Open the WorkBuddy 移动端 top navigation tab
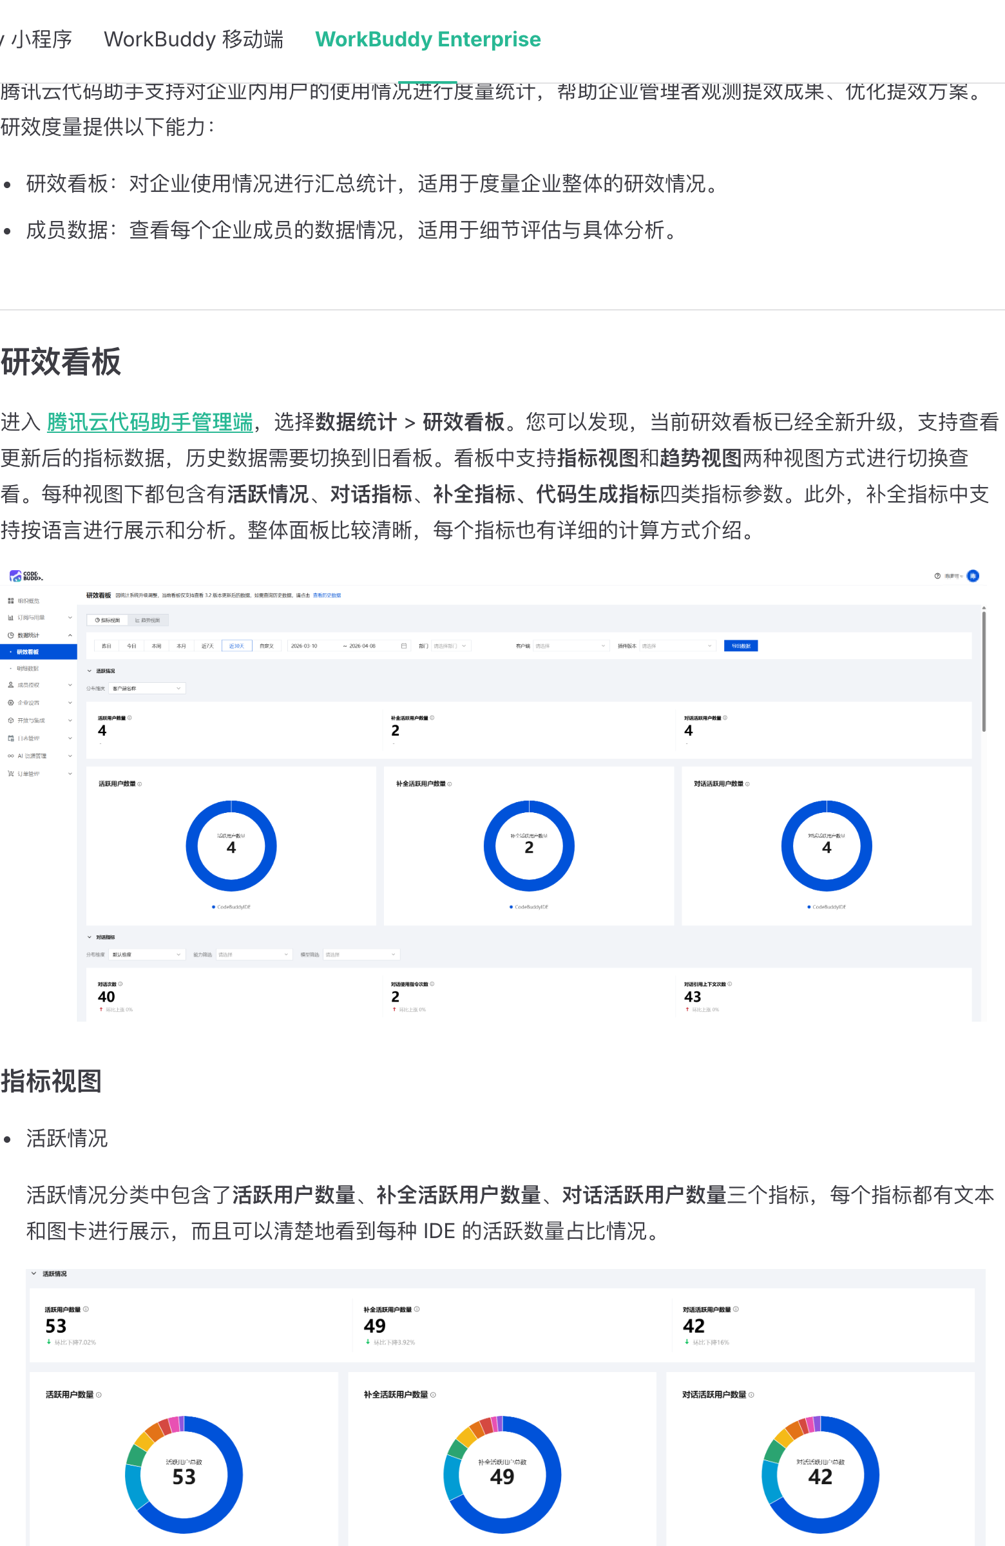Viewport: 1005px width, 1546px height. click(194, 39)
